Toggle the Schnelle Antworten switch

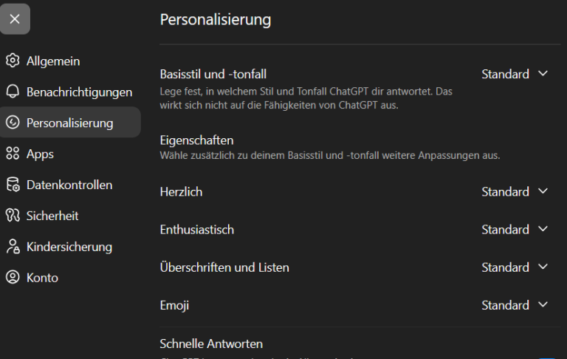click(x=547, y=358)
